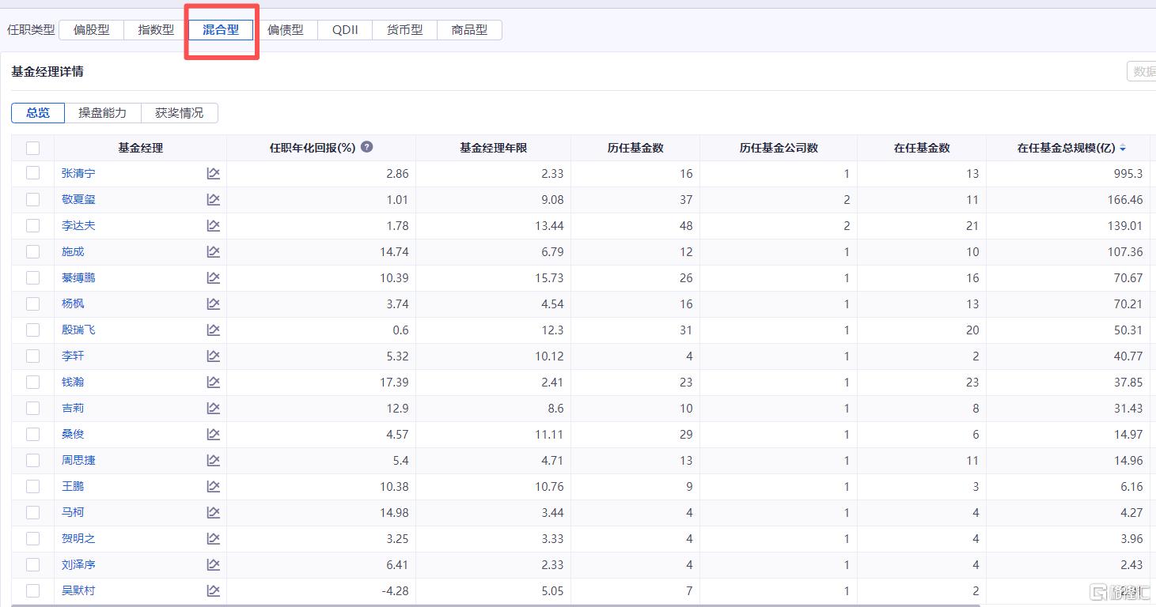Screen dimensions: 1156x607
Task: Switch to 商品型 tab
Action: (x=469, y=30)
